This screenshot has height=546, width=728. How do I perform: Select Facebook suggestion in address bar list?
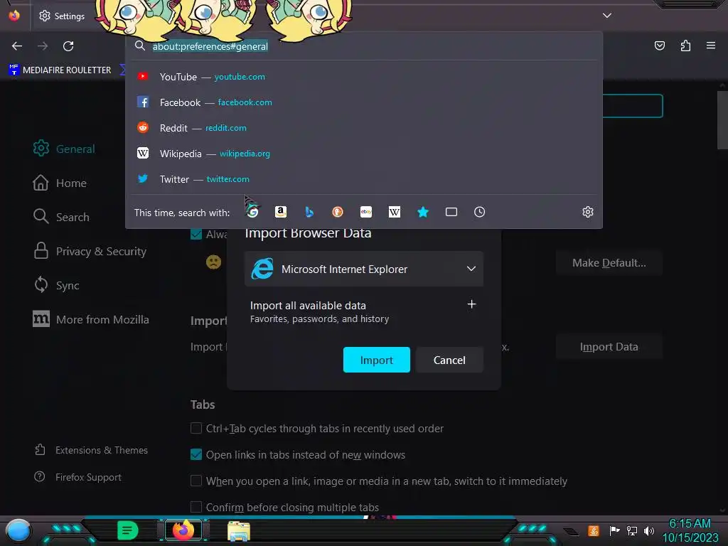(x=364, y=102)
